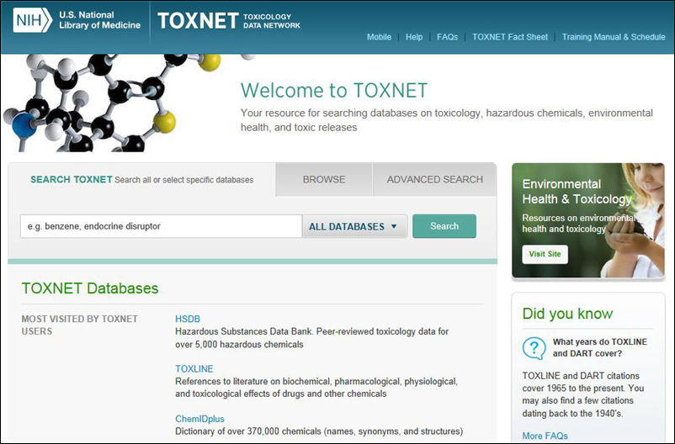
Task: Open the Mobile link in header
Action: pyautogui.click(x=379, y=37)
